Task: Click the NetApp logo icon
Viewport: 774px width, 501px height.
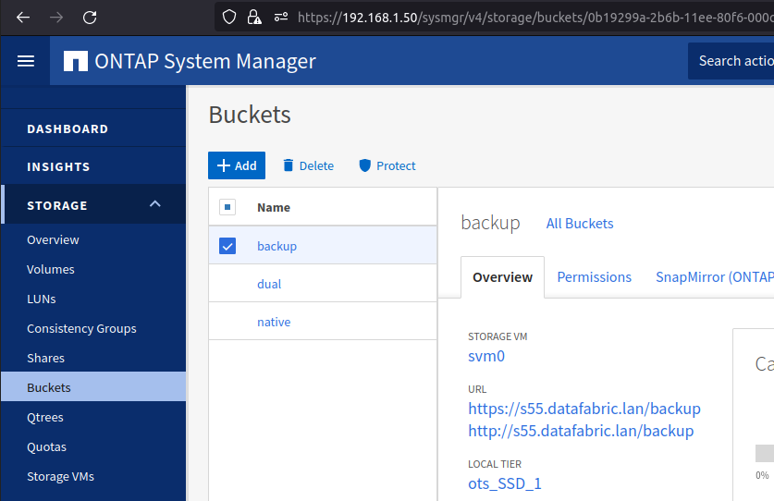Action: (76, 61)
